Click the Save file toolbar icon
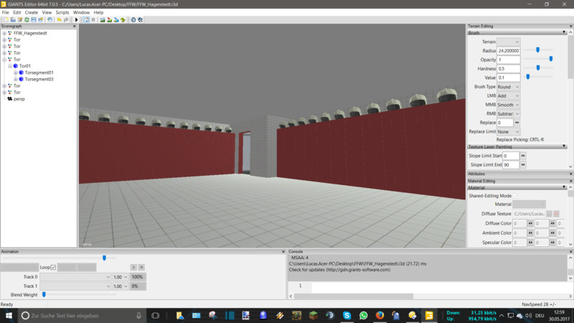Screen dimensions: 574x323 point(33,19)
